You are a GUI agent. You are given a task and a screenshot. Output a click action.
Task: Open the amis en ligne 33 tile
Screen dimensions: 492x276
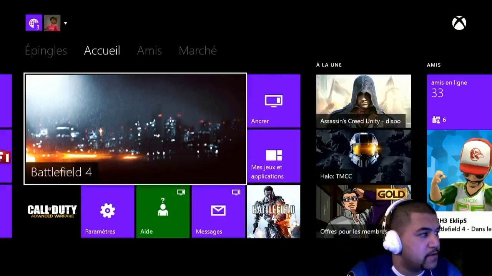coord(459,101)
